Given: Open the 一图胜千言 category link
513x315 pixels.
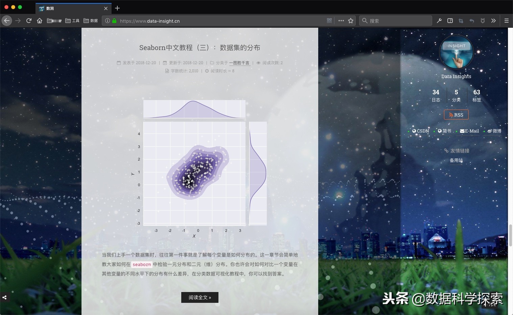Looking at the screenshot, I should tap(239, 63).
